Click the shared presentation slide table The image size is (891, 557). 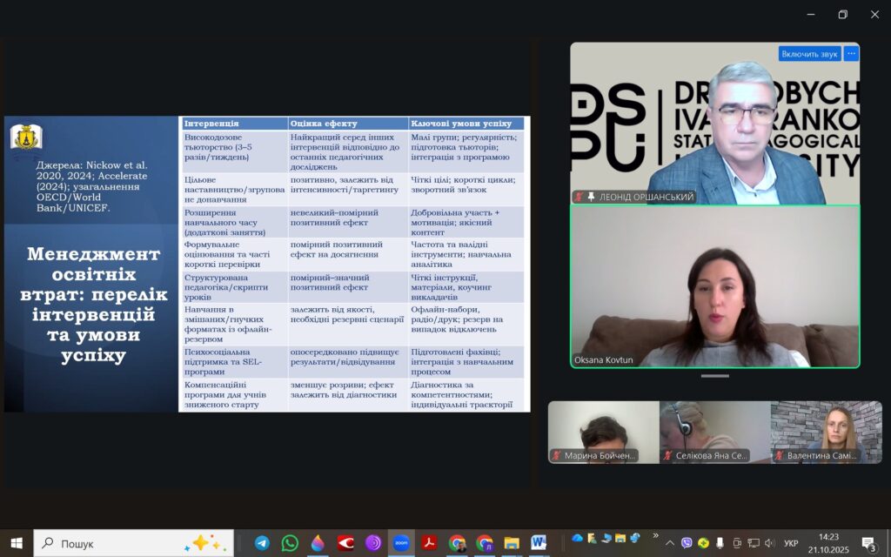354,264
